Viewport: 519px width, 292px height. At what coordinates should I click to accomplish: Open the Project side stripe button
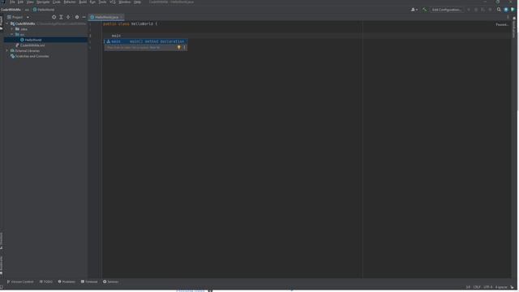coord(2,24)
